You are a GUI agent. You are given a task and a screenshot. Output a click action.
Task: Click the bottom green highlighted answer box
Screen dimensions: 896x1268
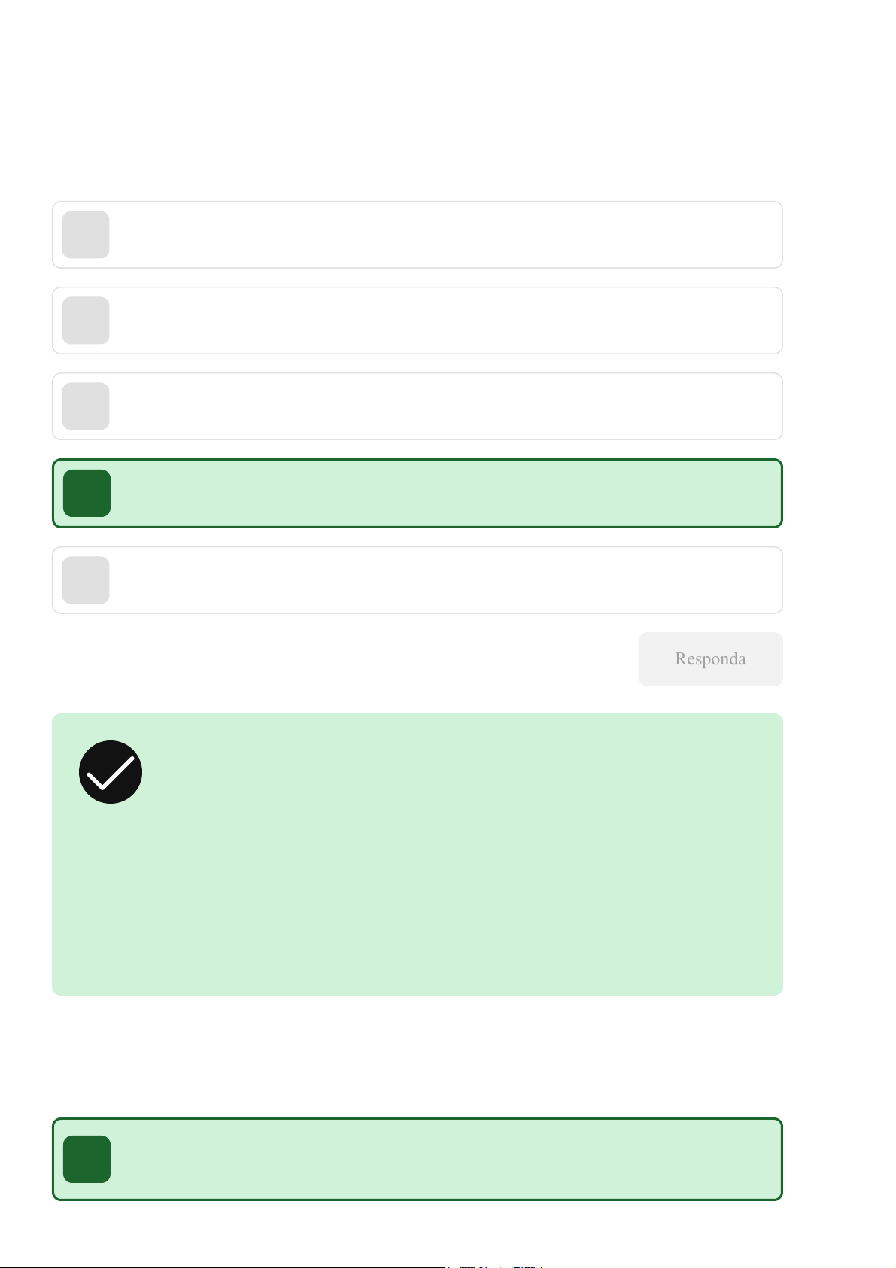coord(444,1159)
